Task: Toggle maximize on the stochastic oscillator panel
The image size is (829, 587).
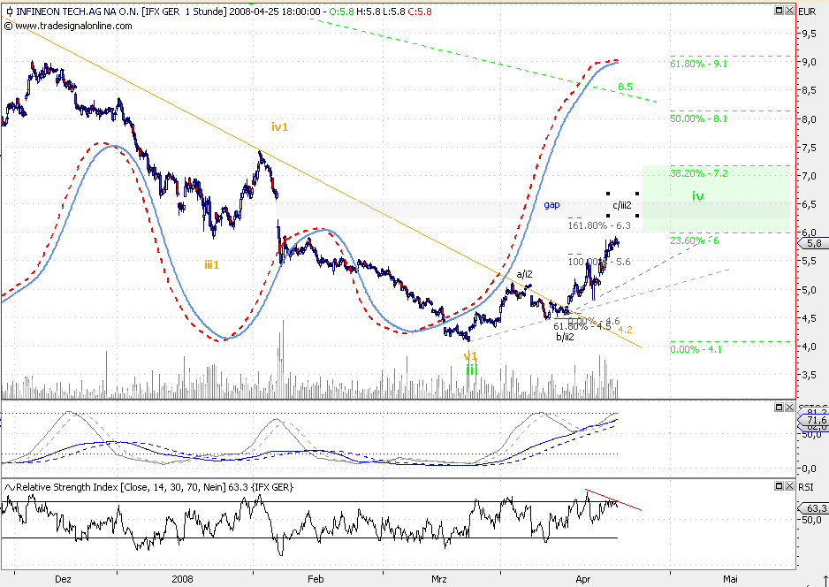Action: [779, 407]
